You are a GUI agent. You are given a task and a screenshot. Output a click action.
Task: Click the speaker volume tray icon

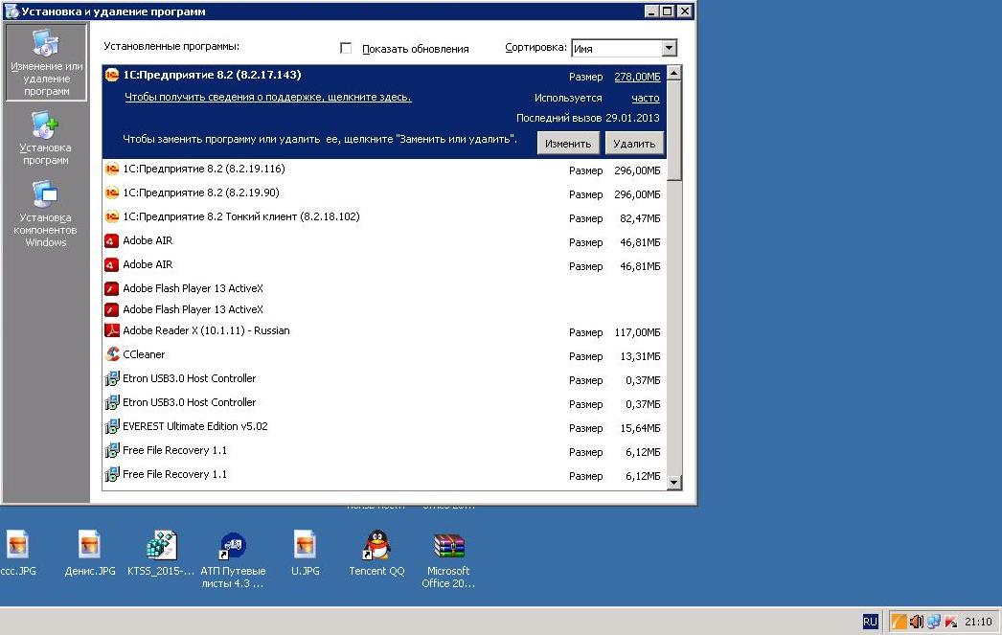[917, 622]
